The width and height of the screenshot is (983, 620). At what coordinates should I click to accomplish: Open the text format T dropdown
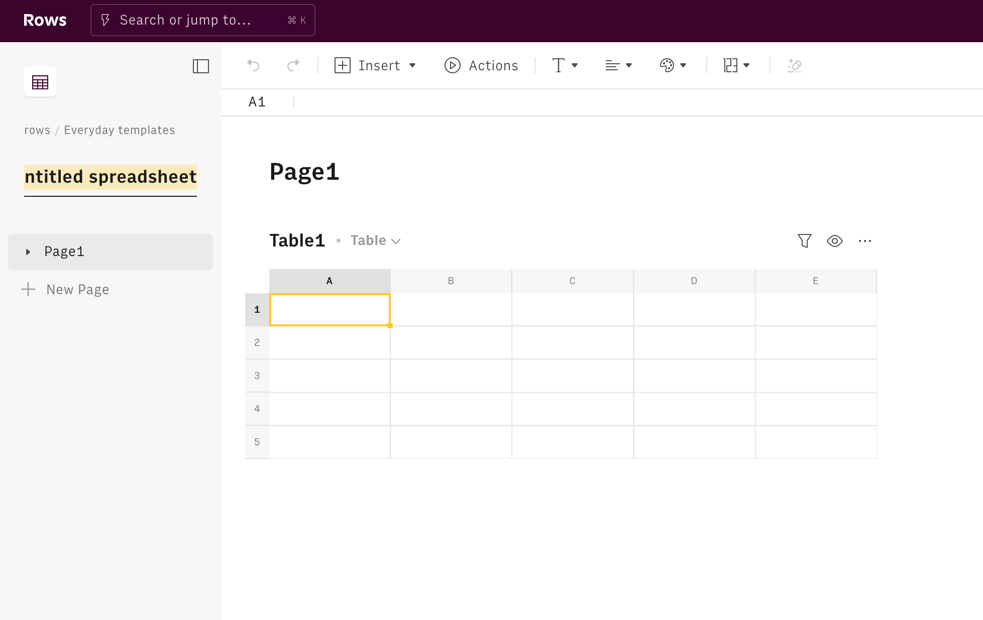[565, 65]
